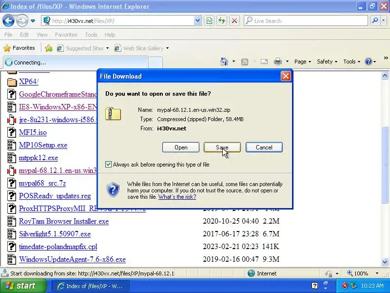Click the Home icon in command bar
This screenshot has width=390, height=293.
click(x=224, y=62)
